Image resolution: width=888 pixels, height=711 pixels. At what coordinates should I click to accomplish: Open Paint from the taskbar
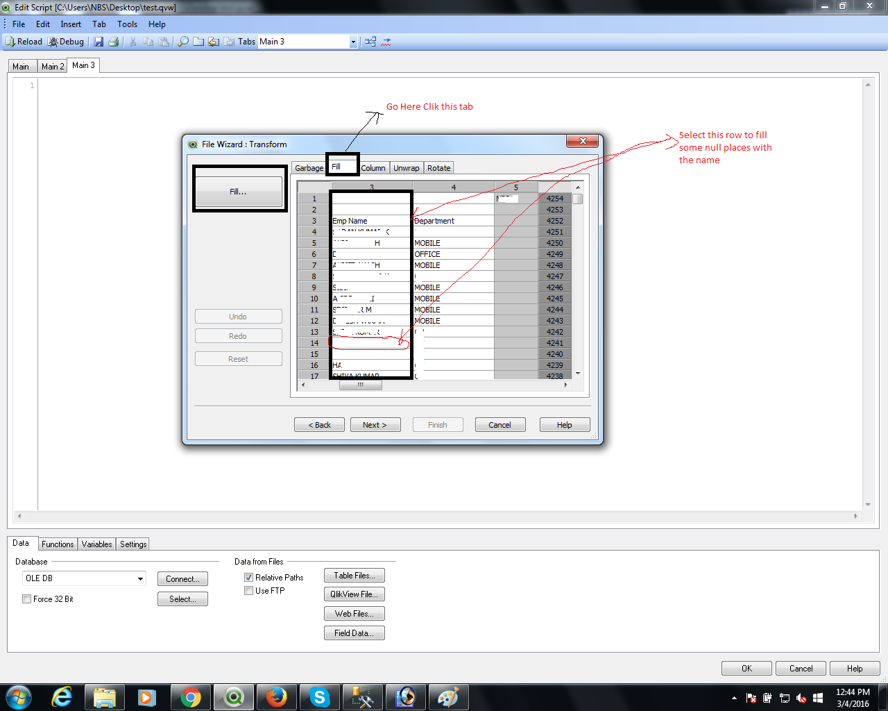pyautogui.click(x=448, y=697)
